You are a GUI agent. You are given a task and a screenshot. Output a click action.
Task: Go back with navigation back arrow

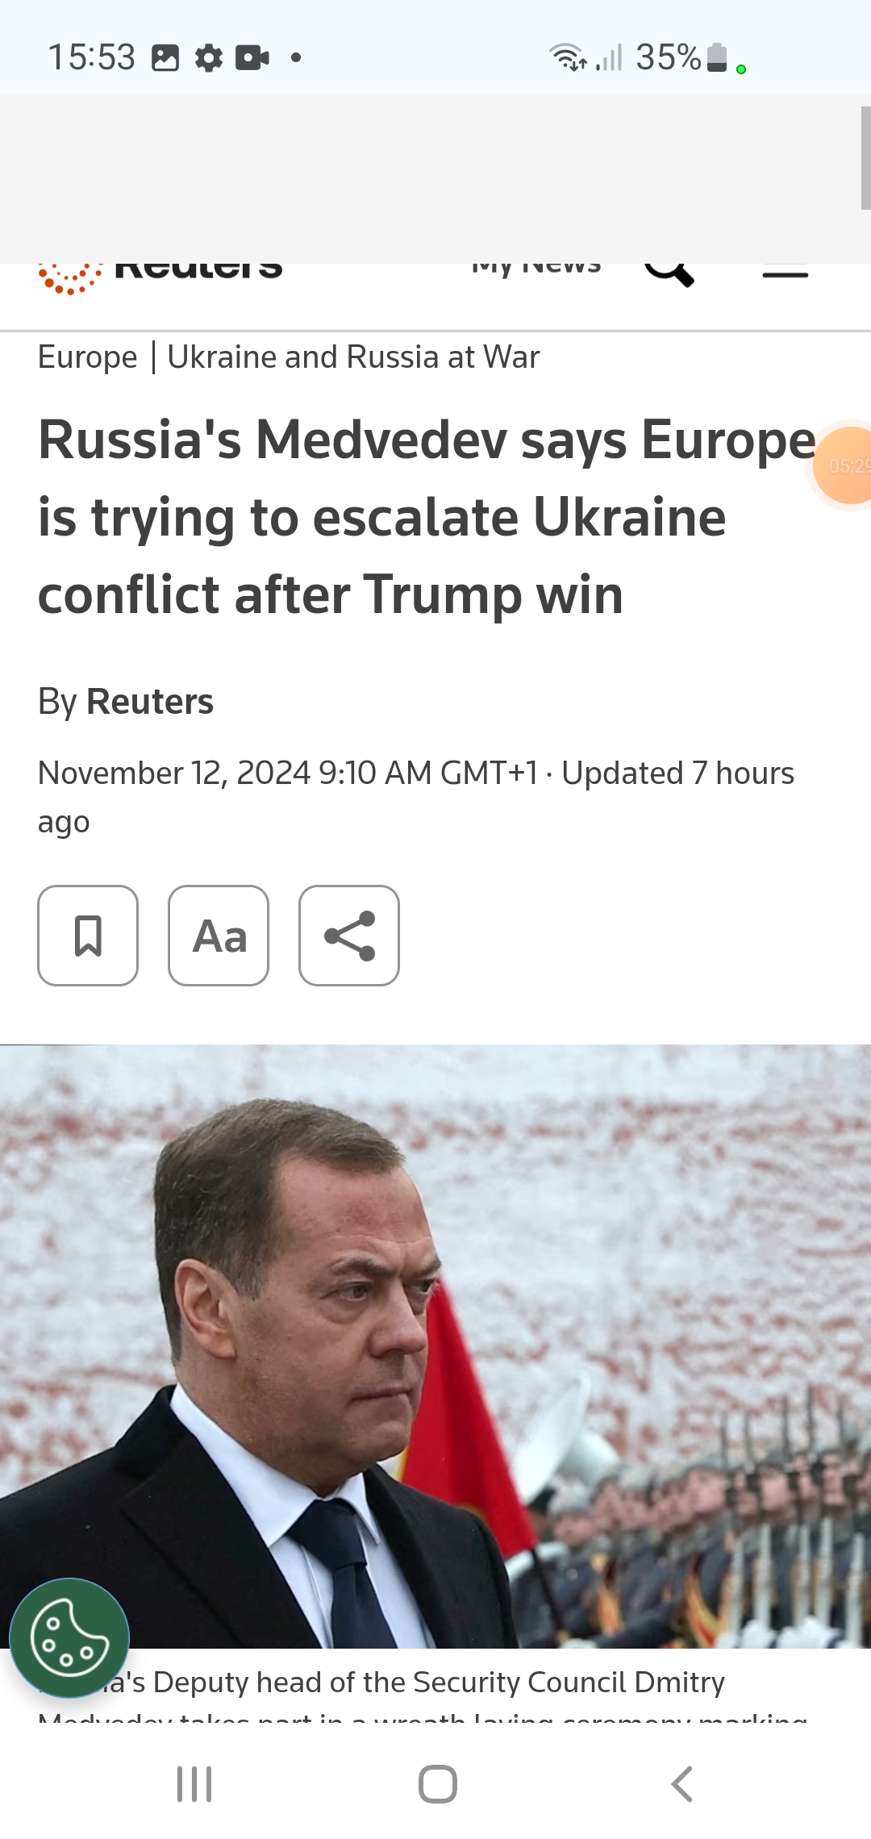coord(682,1784)
